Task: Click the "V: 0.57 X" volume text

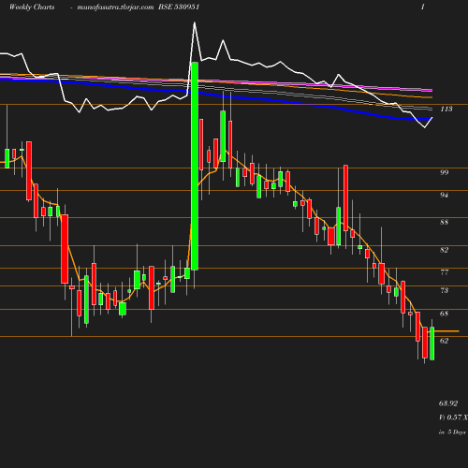Action: (453, 417)
